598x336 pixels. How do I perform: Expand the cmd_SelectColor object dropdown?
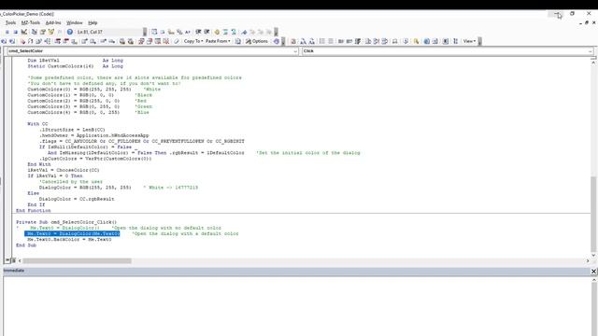[295, 51]
